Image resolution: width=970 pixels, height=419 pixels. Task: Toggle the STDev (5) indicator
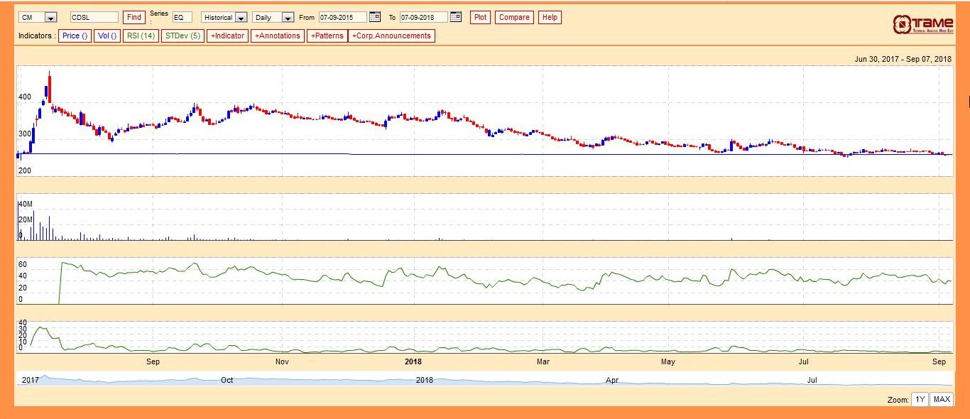pyautogui.click(x=182, y=36)
